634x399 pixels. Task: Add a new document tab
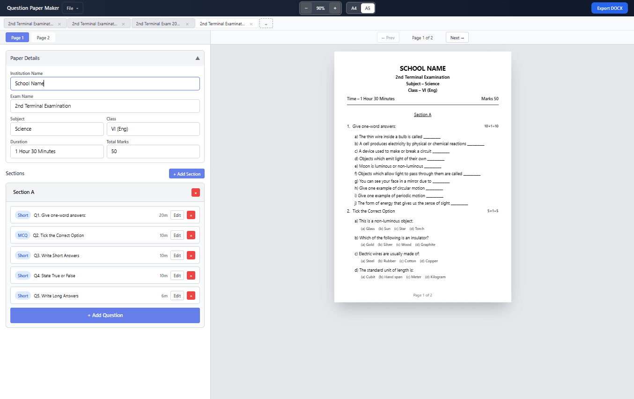coord(266,24)
